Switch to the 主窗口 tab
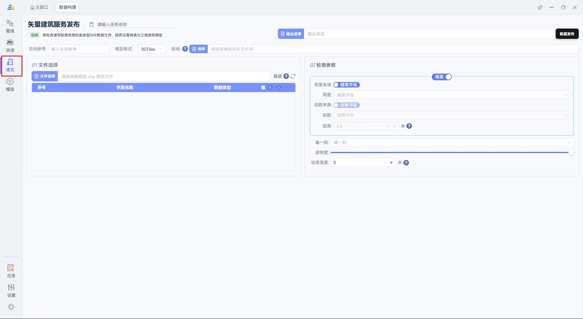 click(x=39, y=7)
